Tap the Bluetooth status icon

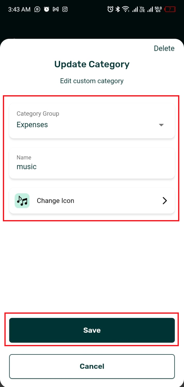(x=117, y=9)
